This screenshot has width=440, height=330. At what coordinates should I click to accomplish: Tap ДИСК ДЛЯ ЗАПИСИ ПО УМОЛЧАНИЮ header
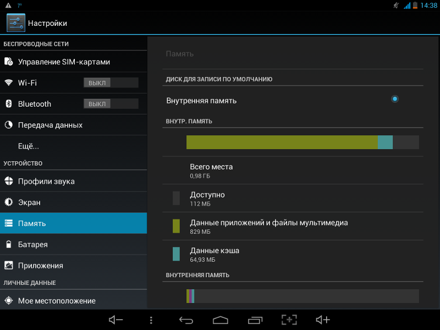219,79
